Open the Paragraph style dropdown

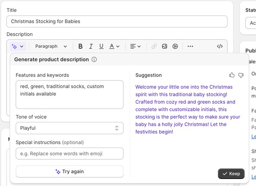51,46
